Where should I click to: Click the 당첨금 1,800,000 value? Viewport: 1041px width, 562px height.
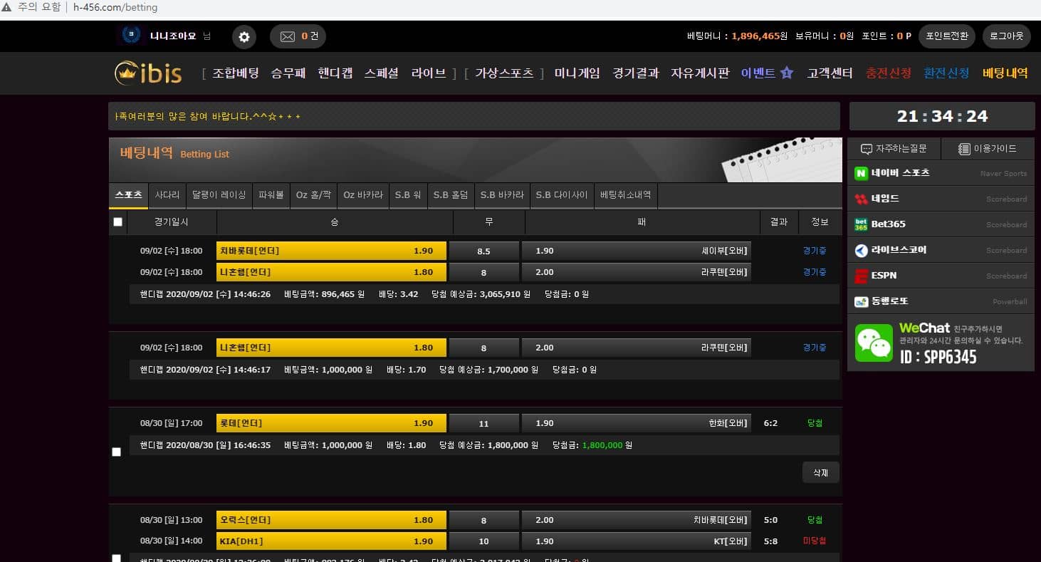602,445
